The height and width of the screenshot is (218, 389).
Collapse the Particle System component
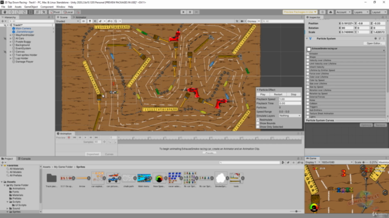(307, 39)
